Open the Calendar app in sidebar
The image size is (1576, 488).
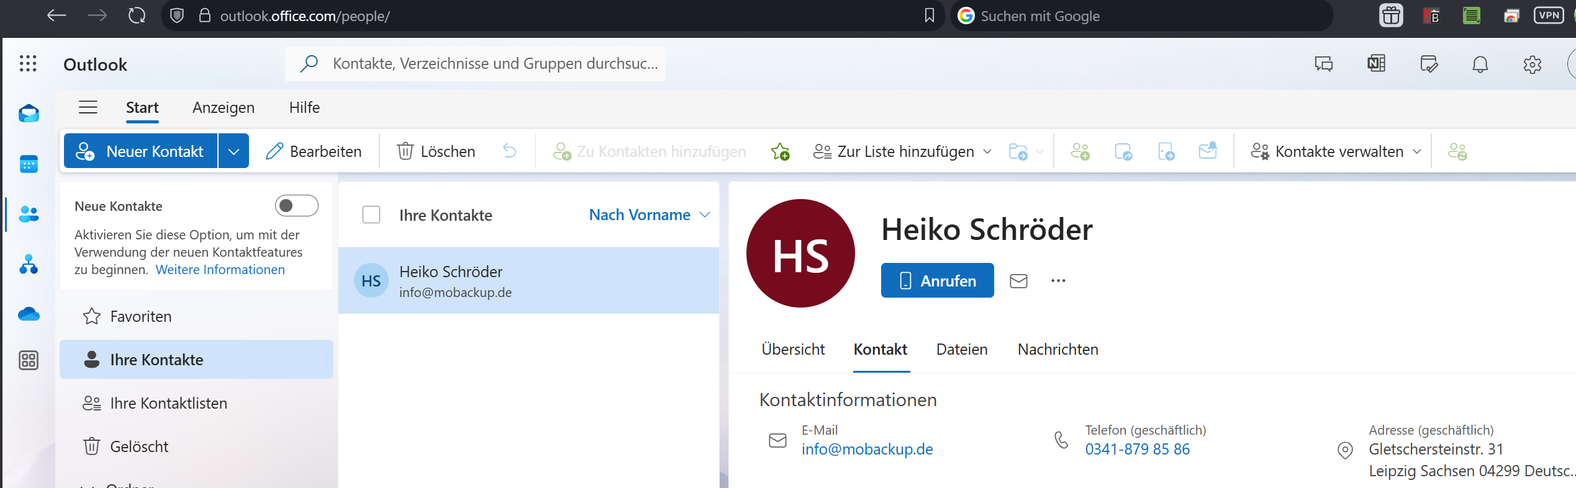29,164
